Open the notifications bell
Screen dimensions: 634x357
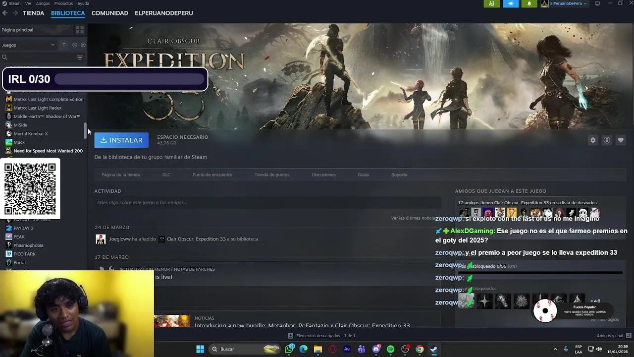point(529,3)
